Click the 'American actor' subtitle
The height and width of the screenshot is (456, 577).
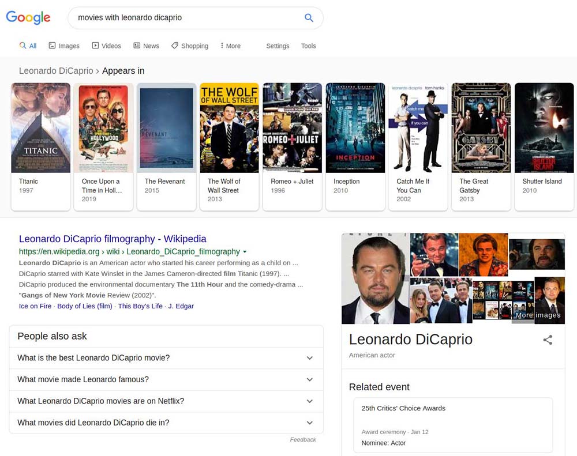[372, 355]
